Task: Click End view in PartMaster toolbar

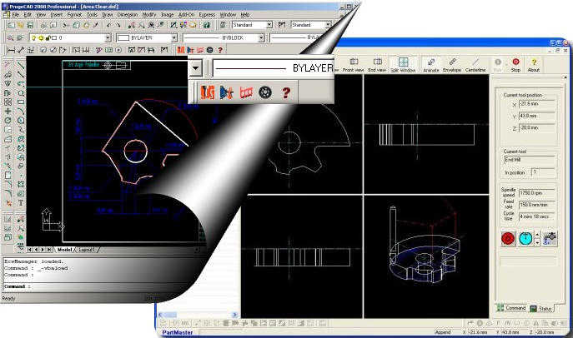Action: tap(377, 65)
